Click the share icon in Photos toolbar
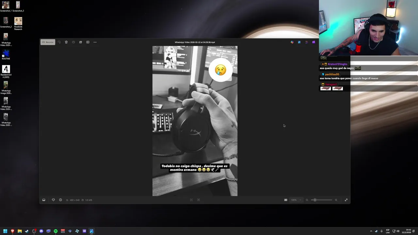Image resolution: width=418 pixels, height=235 pixels. (81, 42)
